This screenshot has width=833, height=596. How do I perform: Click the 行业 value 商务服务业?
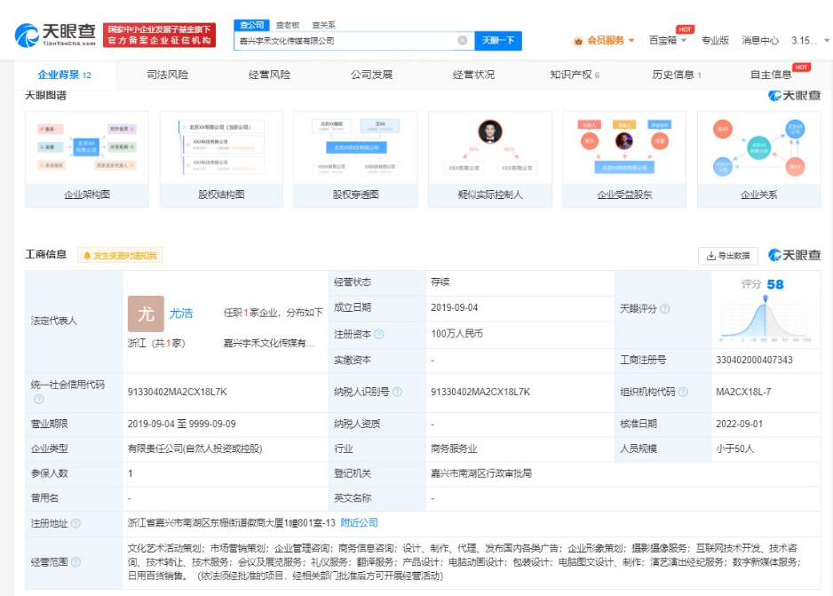point(454,449)
